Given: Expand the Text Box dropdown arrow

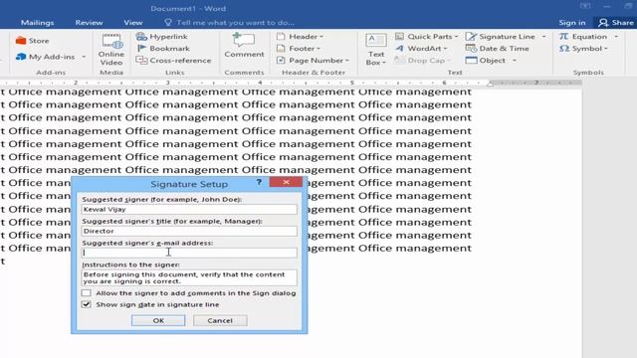Looking at the screenshot, I should [383, 63].
